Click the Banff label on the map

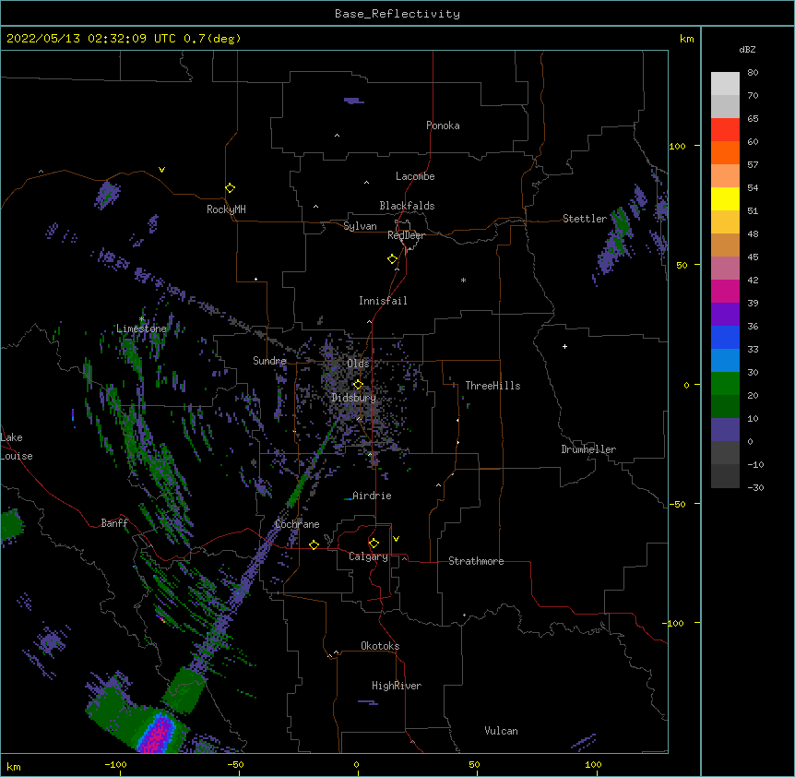114,523
